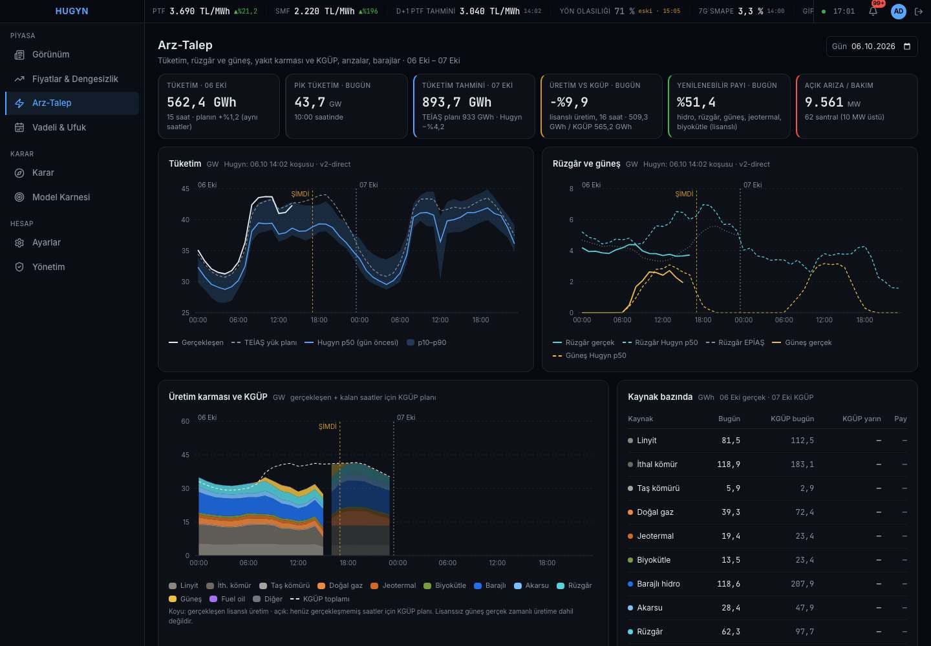Toggle p10–p90 band legend entry
This screenshot has width=931, height=646.
click(426, 343)
